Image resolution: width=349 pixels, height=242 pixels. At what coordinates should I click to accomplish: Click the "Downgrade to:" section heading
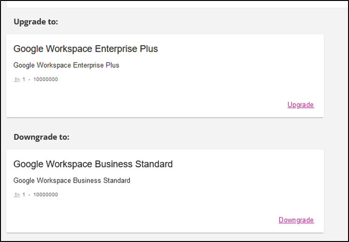pyautogui.click(x=41, y=137)
